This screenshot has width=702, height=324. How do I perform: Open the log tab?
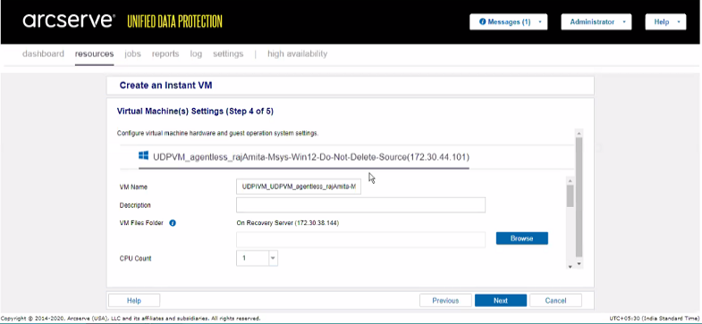click(x=196, y=54)
